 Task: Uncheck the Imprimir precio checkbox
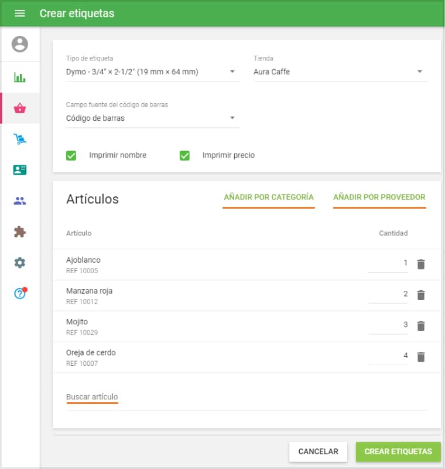click(184, 155)
